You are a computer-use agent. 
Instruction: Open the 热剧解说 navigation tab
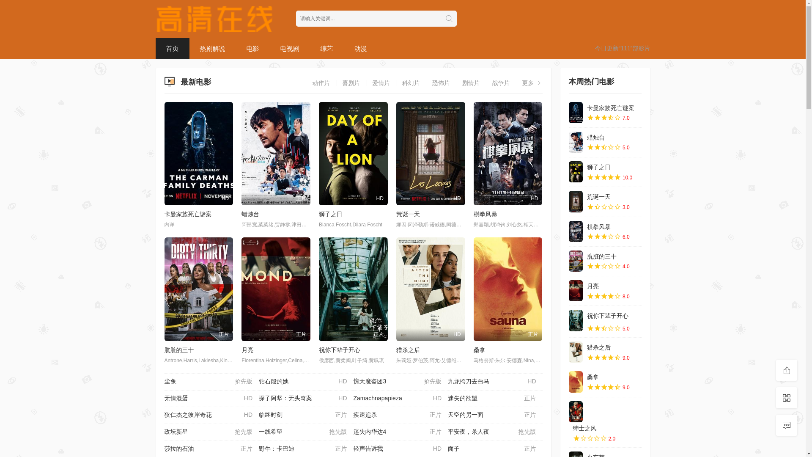click(212, 49)
